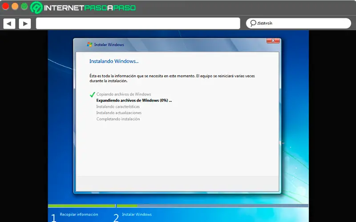Click the InternetPasoAPaso logo
This screenshot has width=356, height=222.
click(83, 8)
